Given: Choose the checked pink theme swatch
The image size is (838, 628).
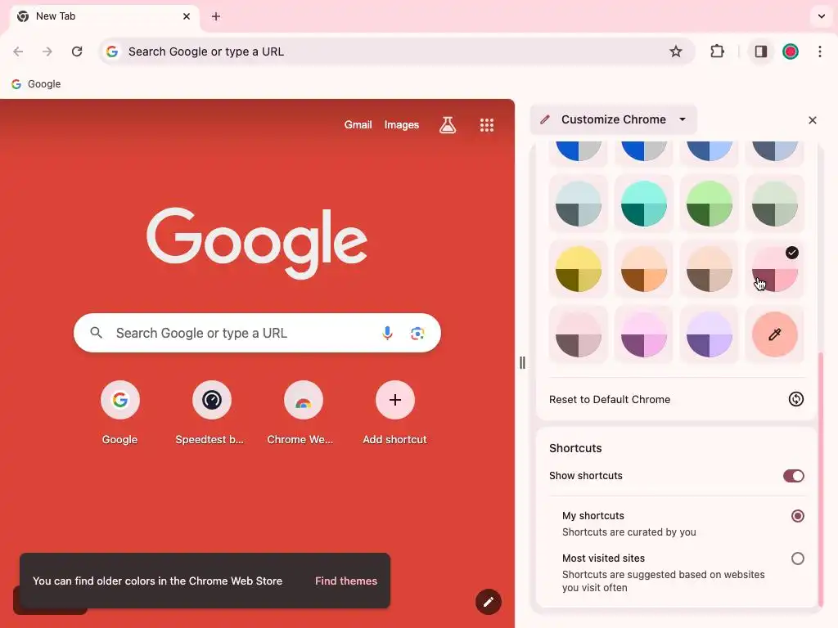Looking at the screenshot, I should 775,269.
